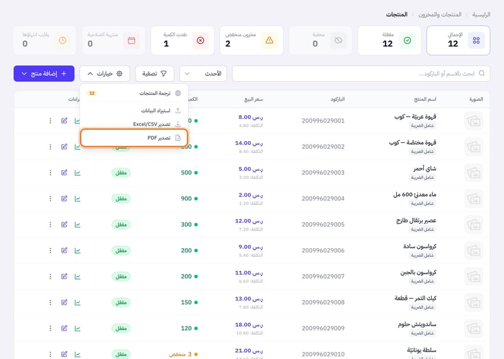The height and width of the screenshot is (359, 504).
Task: Click barcode 200996029004
Action: pyautogui.click(x=323, y=198)
